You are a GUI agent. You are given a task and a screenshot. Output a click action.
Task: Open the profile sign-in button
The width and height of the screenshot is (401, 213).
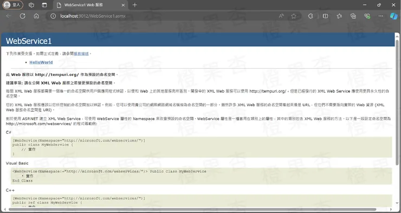[12, 5]
